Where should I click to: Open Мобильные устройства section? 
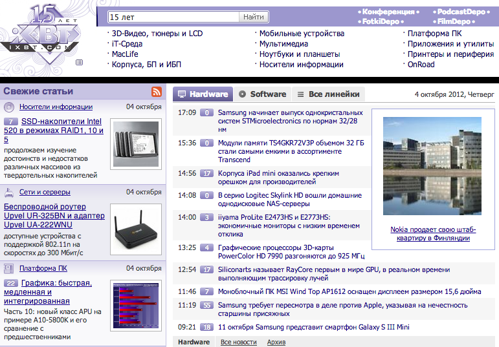point(302,34)
